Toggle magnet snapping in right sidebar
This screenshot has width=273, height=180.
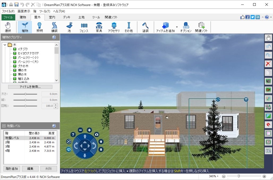tap(268, 124)
